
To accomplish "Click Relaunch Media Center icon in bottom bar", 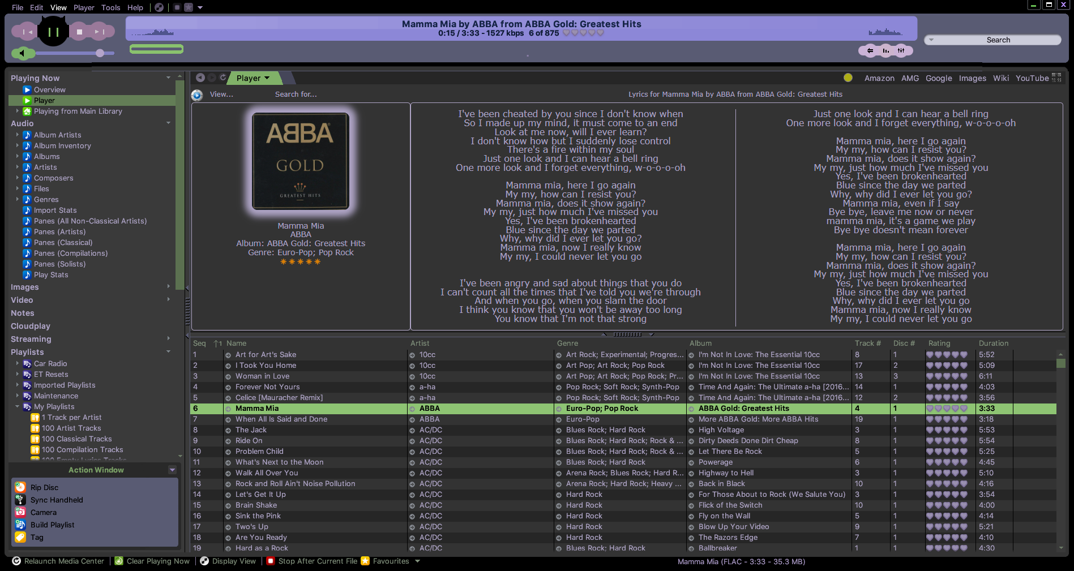I will pyautogui.click(x=16, y=561).
